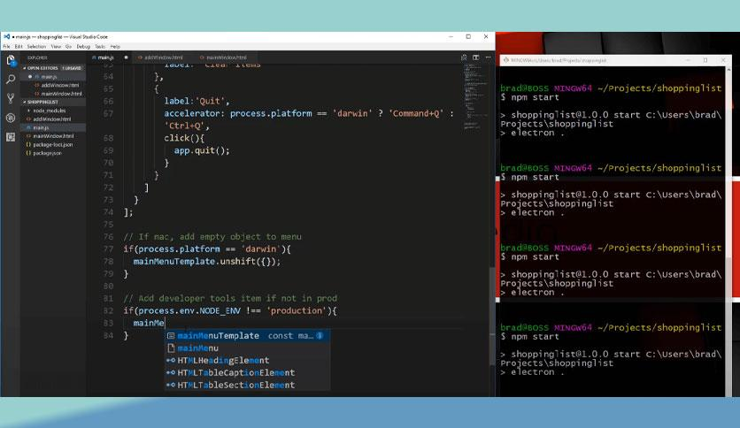Open the Debug menu in menu bar
The height and width of the screenshot is (428, 740).
(x=83, y=46)
